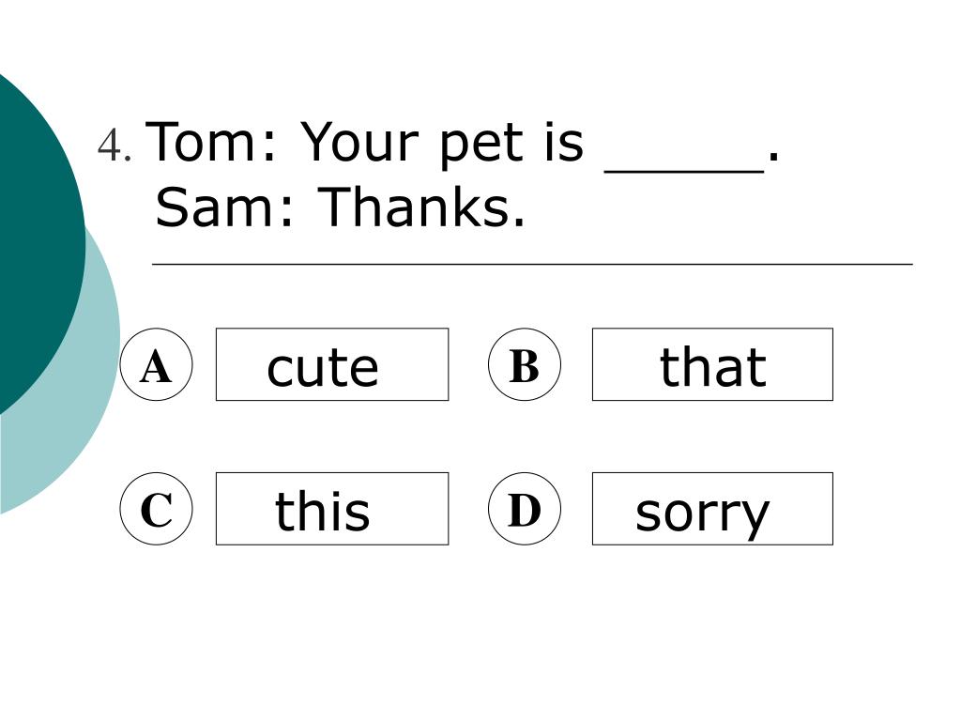The width and height of the screenshot is (961, 721).
Task: Pick the circled letter C option
Action: tap(157, 509)
